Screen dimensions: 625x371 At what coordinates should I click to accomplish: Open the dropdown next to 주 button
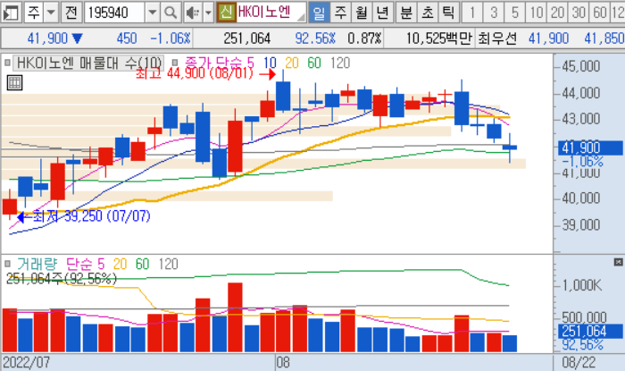pyautogui.click(x=51, y=13)
